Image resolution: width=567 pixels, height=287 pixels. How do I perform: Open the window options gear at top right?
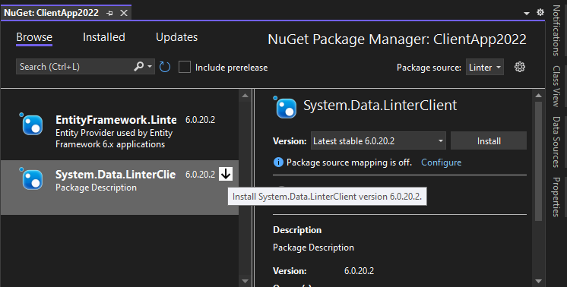pos(540,13)
